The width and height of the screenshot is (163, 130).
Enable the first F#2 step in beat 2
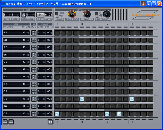[x=82, y=70]
